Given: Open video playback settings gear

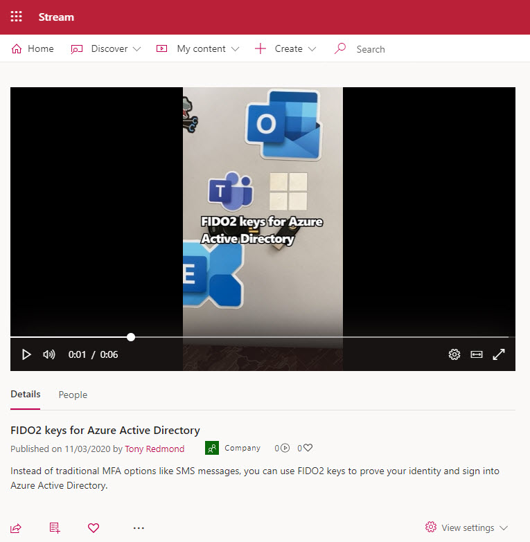Looking at the screenshot, I should [454, 354].
